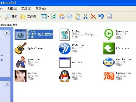
Task: Select the mm.ico portrait thumbnail
Action: (21, 76)
